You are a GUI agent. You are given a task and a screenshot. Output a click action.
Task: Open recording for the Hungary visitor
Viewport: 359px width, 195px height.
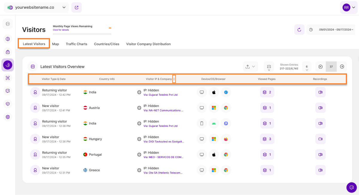(x=320, y=139)
